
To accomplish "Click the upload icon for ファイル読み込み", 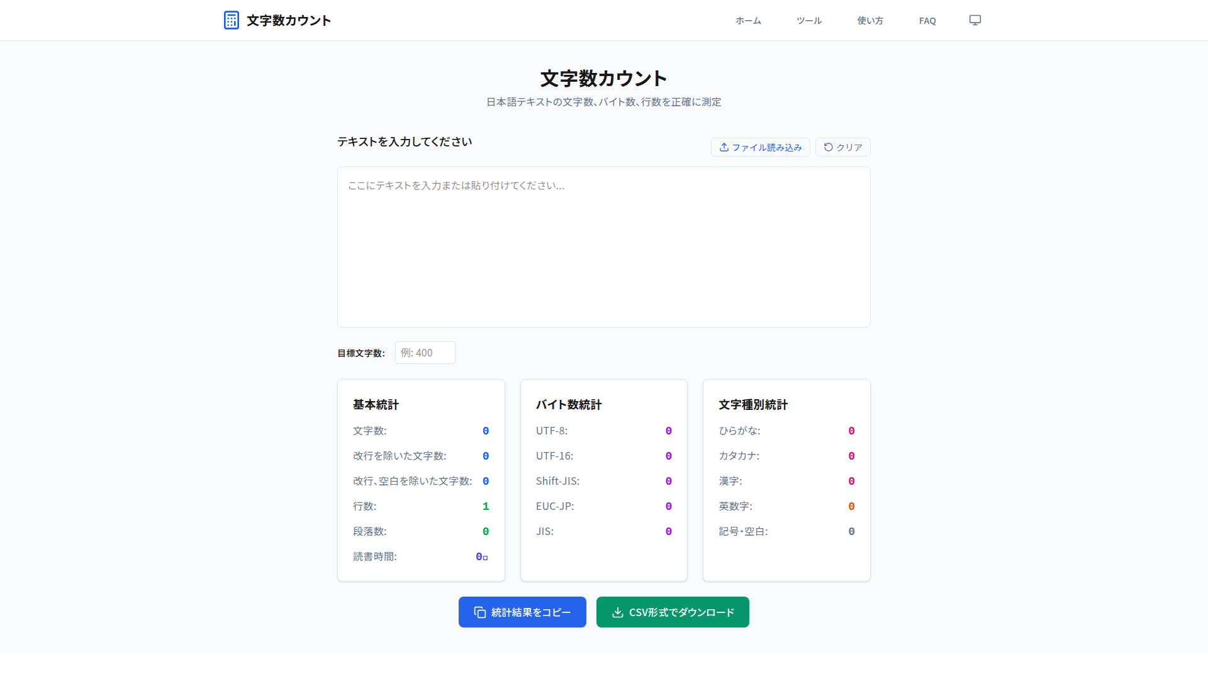I will click(724, 147).
